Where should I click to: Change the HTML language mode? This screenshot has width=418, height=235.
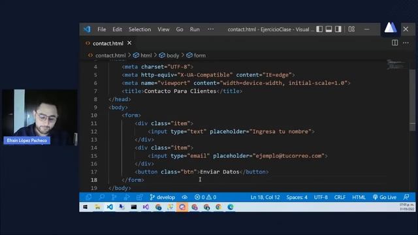pos(359,197)
